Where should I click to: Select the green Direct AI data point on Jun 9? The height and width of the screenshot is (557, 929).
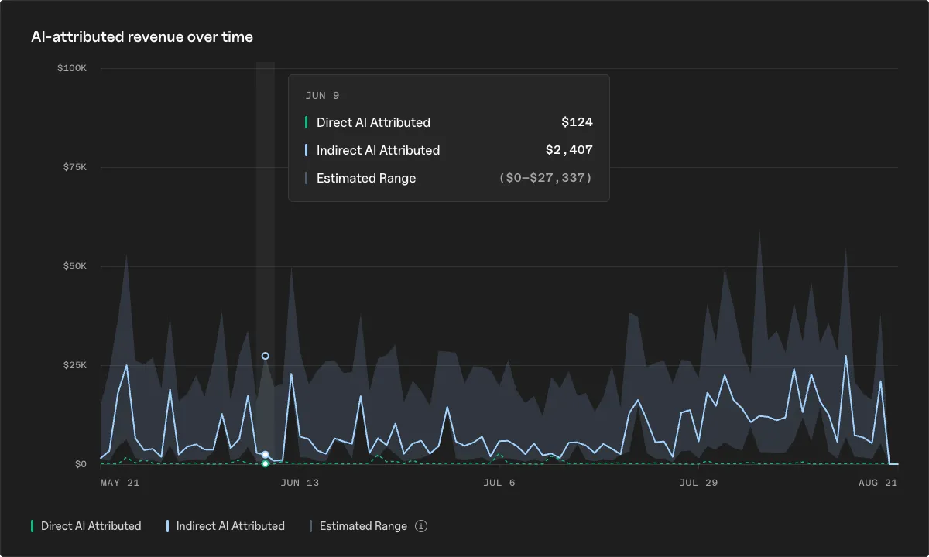tap(266, 463)
